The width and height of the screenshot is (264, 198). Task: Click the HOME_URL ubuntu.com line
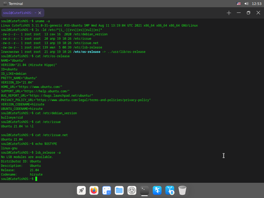[32, 87]
